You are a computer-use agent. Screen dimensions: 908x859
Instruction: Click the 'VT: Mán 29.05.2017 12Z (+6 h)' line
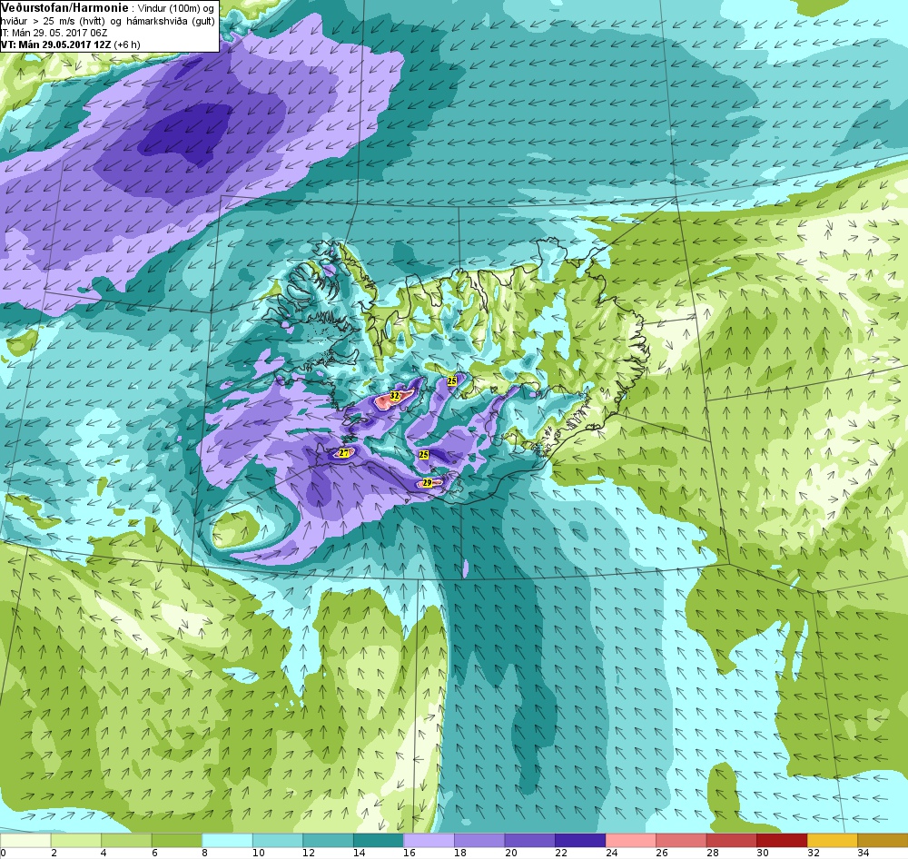[x=71, y=44]
